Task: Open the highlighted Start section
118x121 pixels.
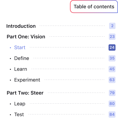Action: click(x=20, y=47)
